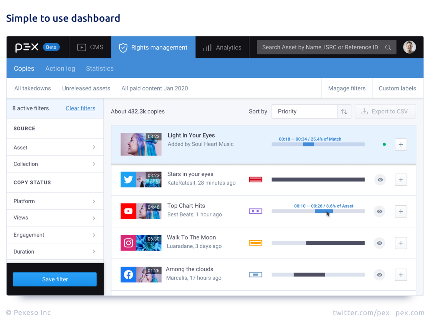The image size is (430, 329).
Task: Click the YouTube icon on Top Chart Hits
Action: pyautogui.click(x=128, y=211)
